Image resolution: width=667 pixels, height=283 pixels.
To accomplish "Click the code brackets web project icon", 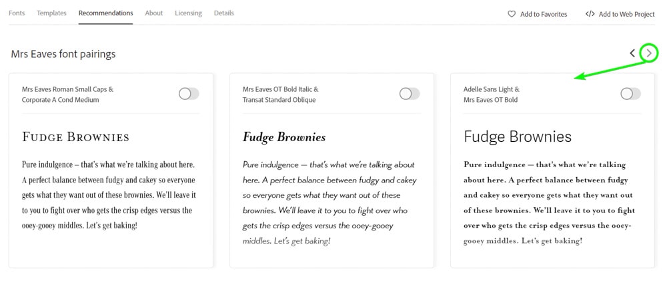I will 590,14.
